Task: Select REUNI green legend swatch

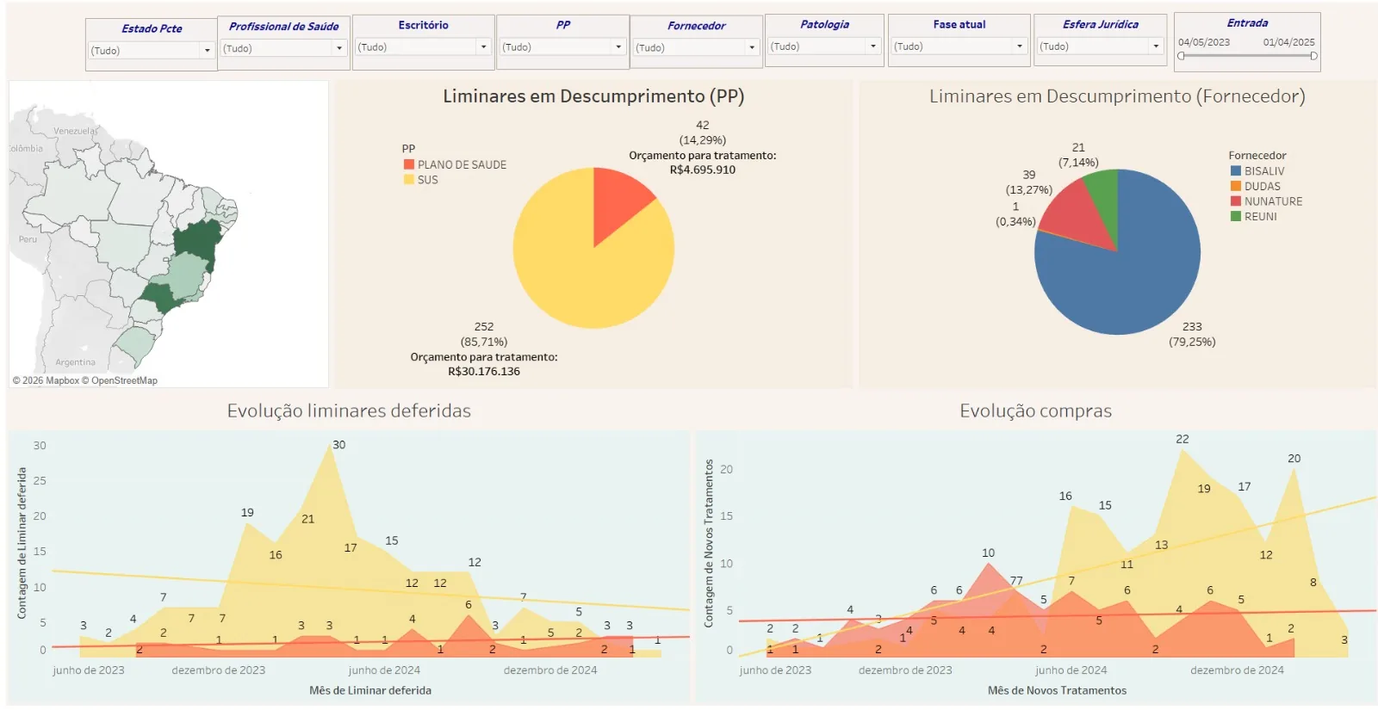Action: click(1236, 217)
